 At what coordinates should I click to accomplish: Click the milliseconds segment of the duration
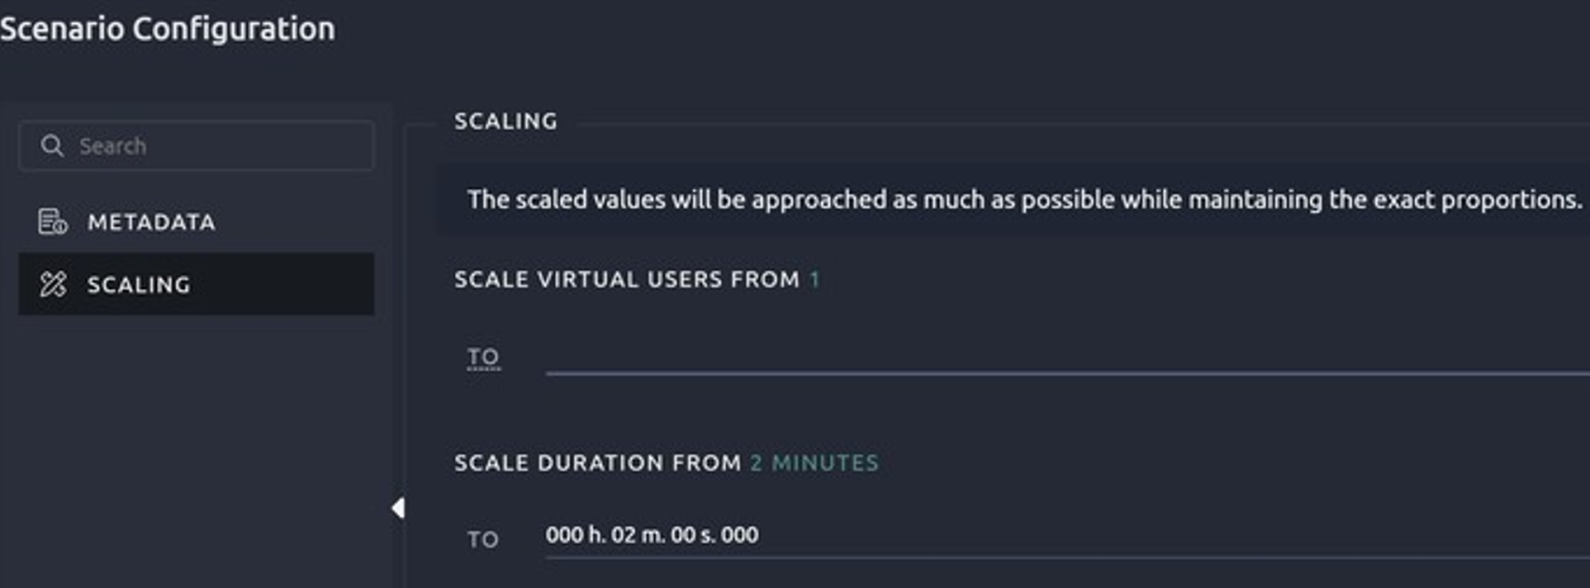point(740,535)
